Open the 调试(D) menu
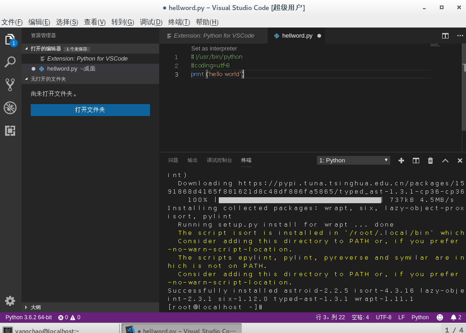 pyautogui.click(x=151, y=22)
